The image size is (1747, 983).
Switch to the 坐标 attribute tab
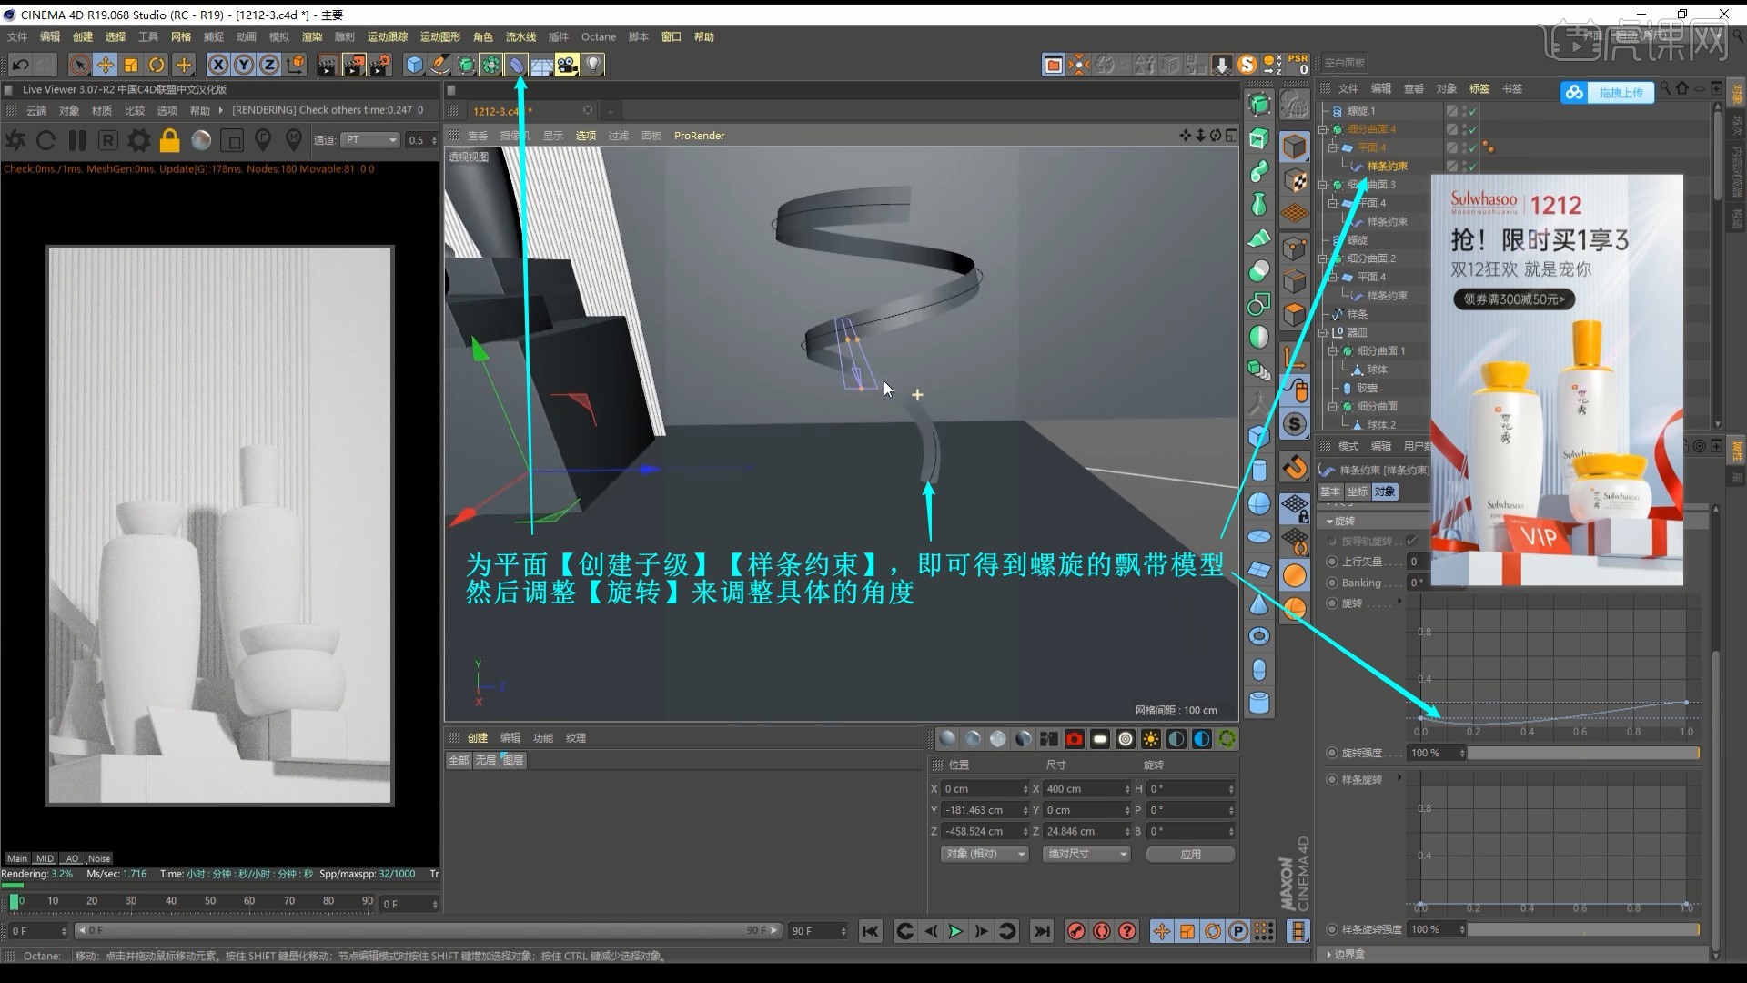pyautogui.click(x=1358, y=491)
